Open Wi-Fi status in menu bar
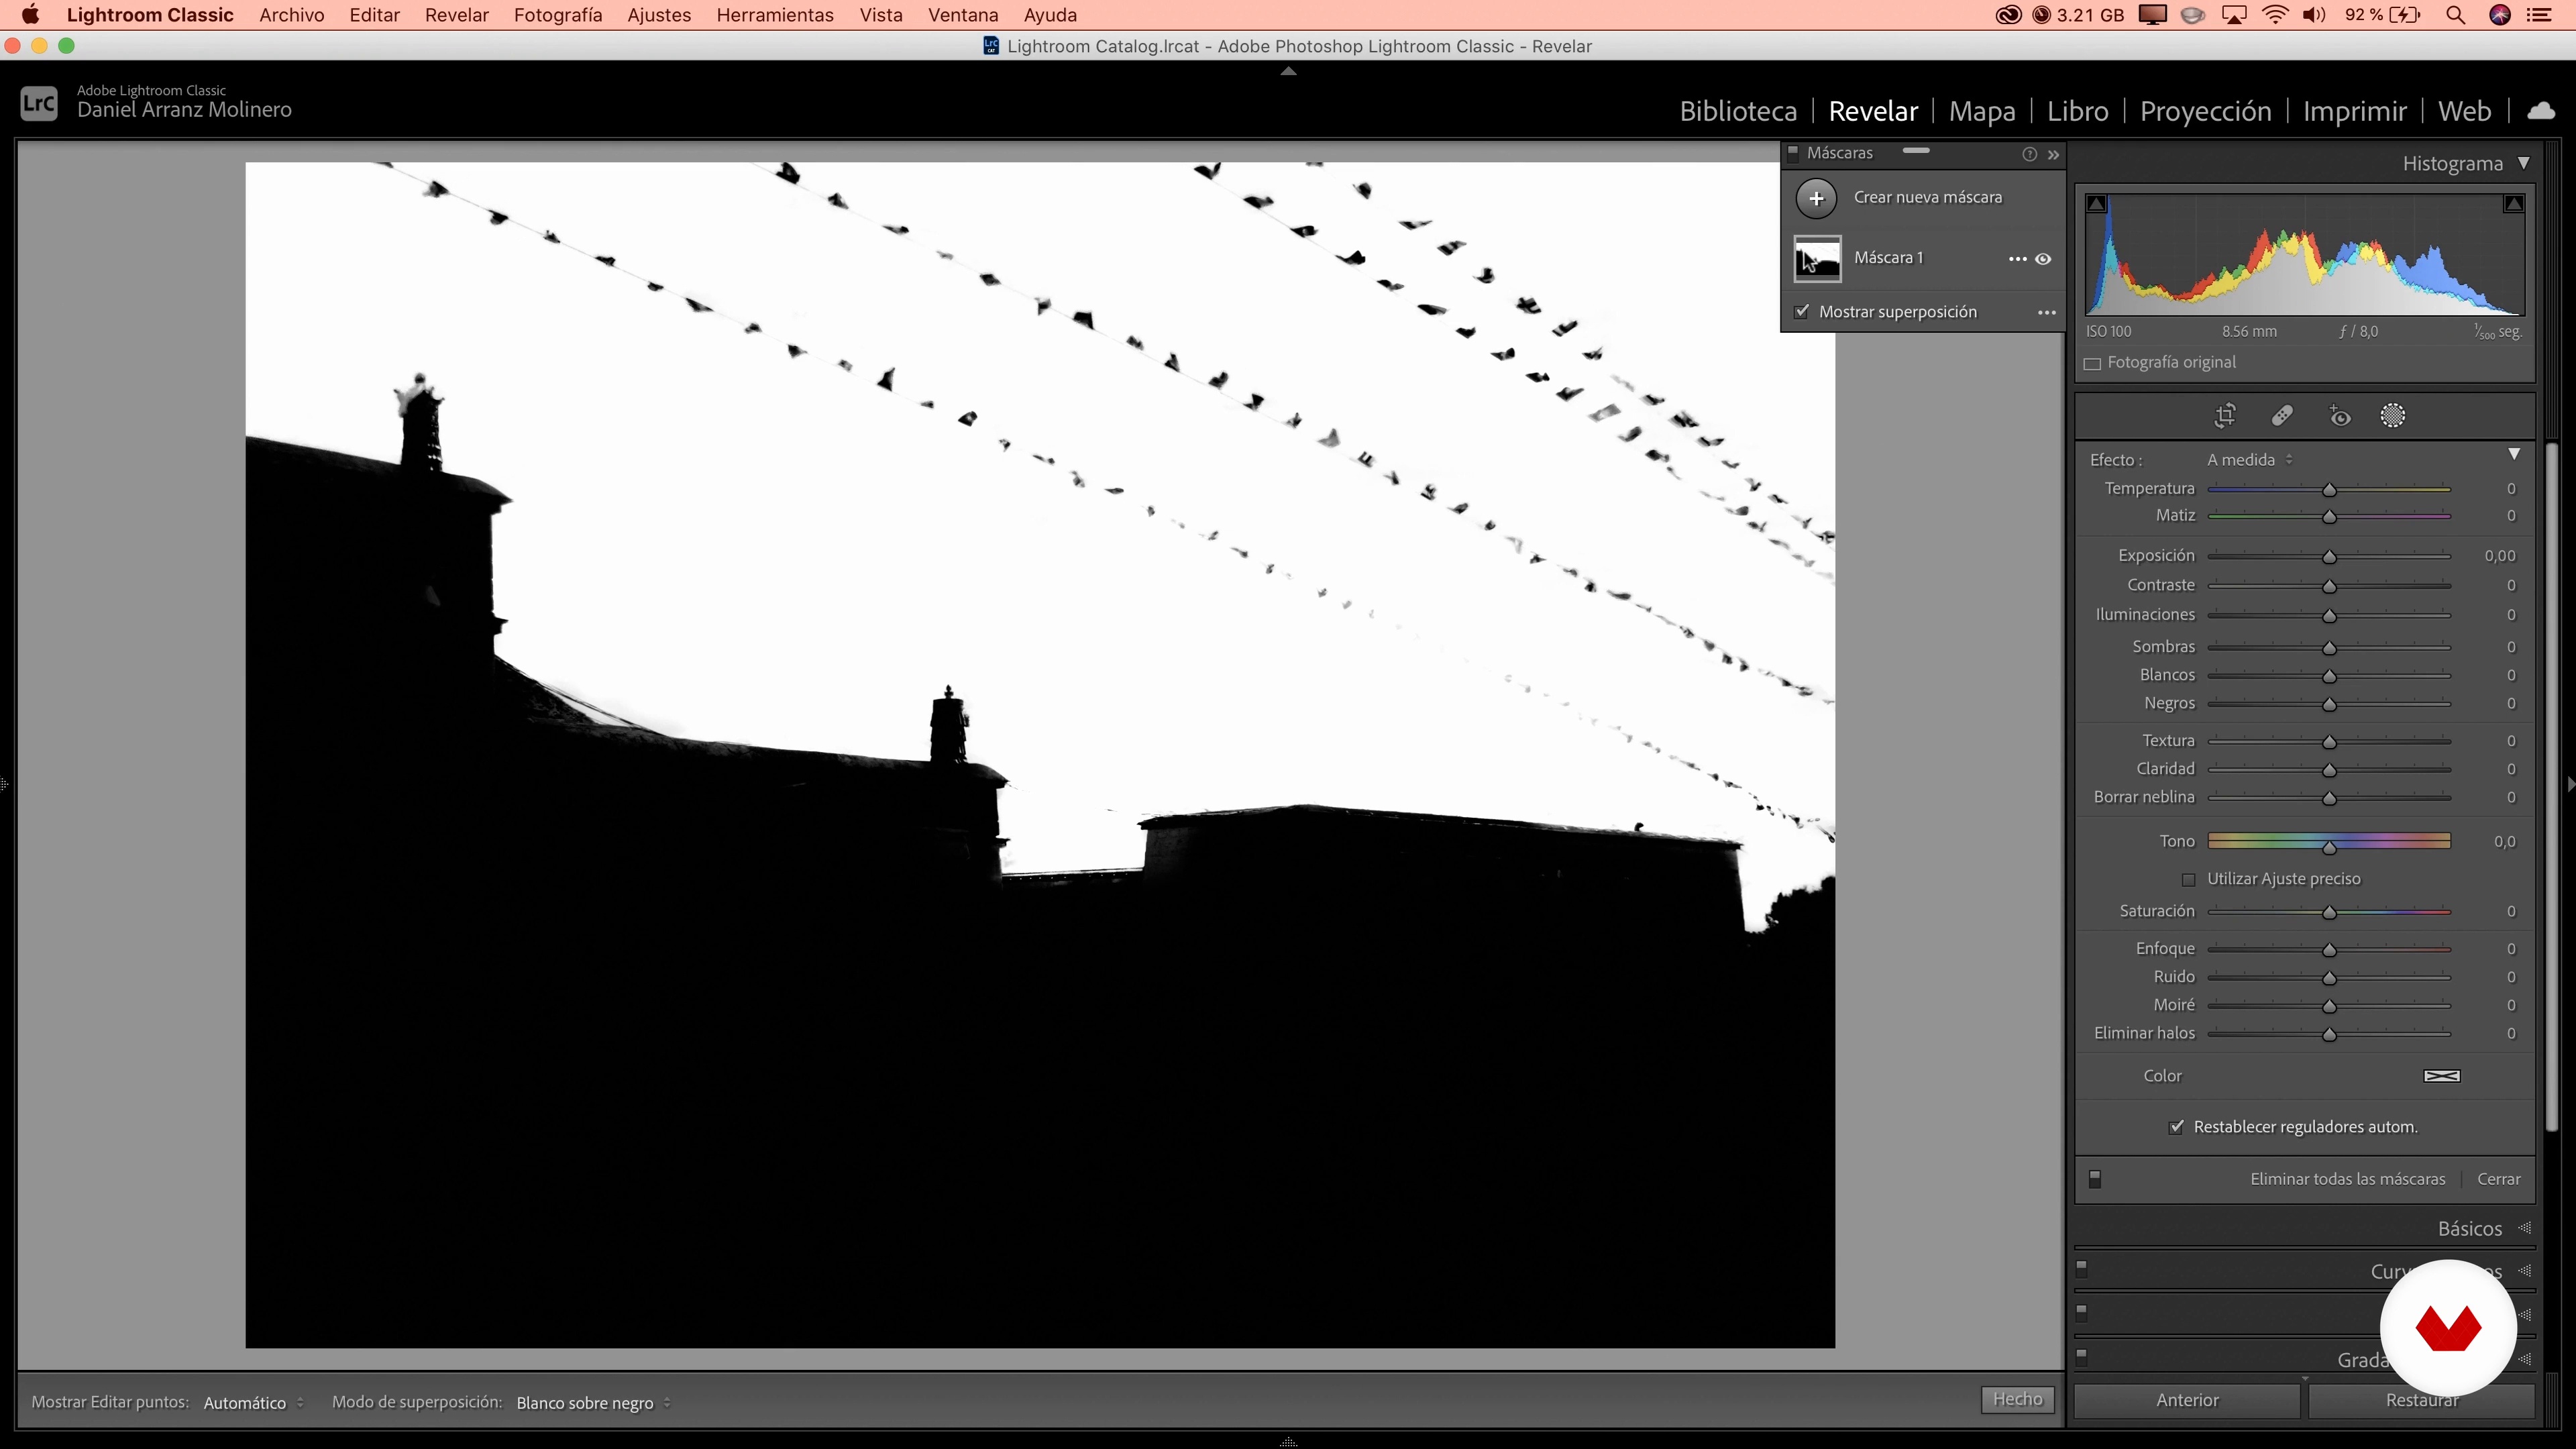This screenshot has width=2576, height=1449. (2275, 15)
